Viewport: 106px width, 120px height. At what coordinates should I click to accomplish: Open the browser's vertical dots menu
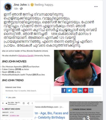pyautogui.click(x=32, y=103)
